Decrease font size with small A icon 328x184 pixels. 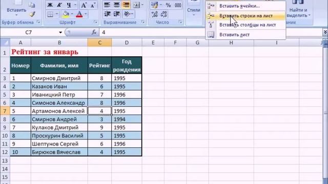tap(93, 5)
